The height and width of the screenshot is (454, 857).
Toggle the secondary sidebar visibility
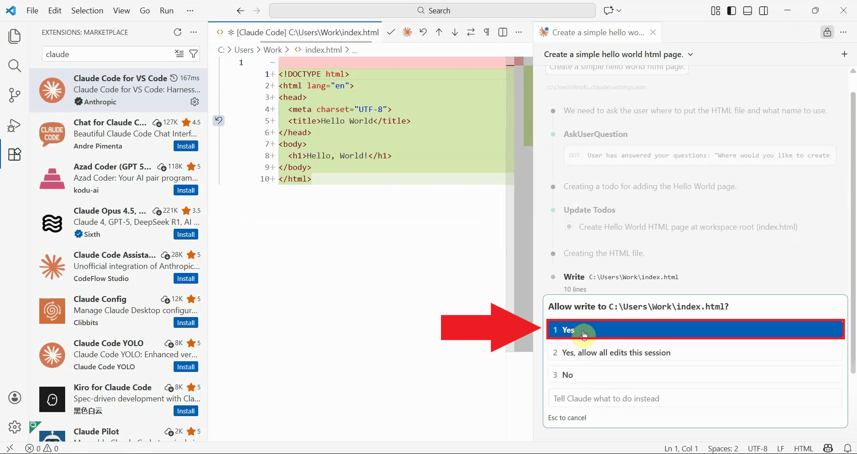(764, 10)
